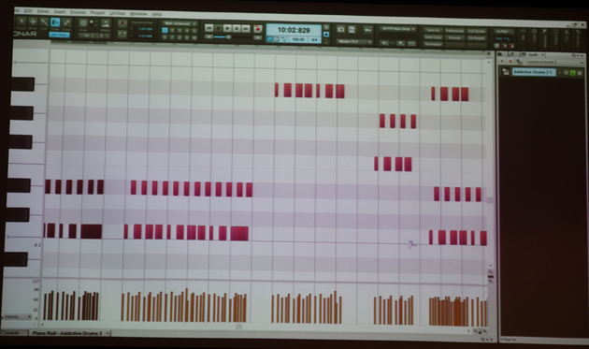Click the Save As button
Image resolution: width=589 pixels, height=349 pixels.
(433, 30)
